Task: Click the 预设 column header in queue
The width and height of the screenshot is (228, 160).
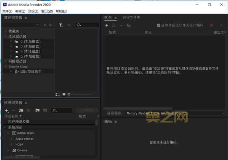Action: [148, 32]
